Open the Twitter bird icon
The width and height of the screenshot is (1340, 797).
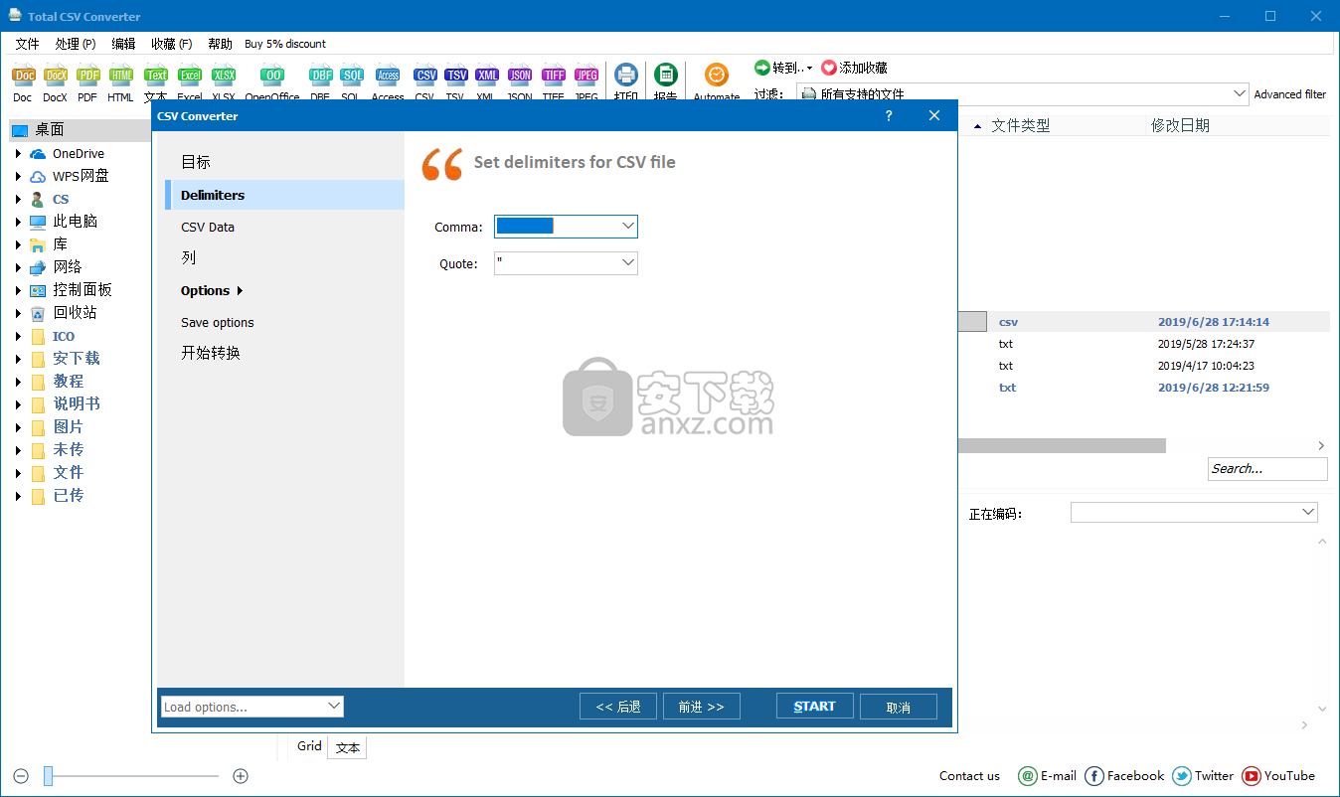coord(1182,776)
